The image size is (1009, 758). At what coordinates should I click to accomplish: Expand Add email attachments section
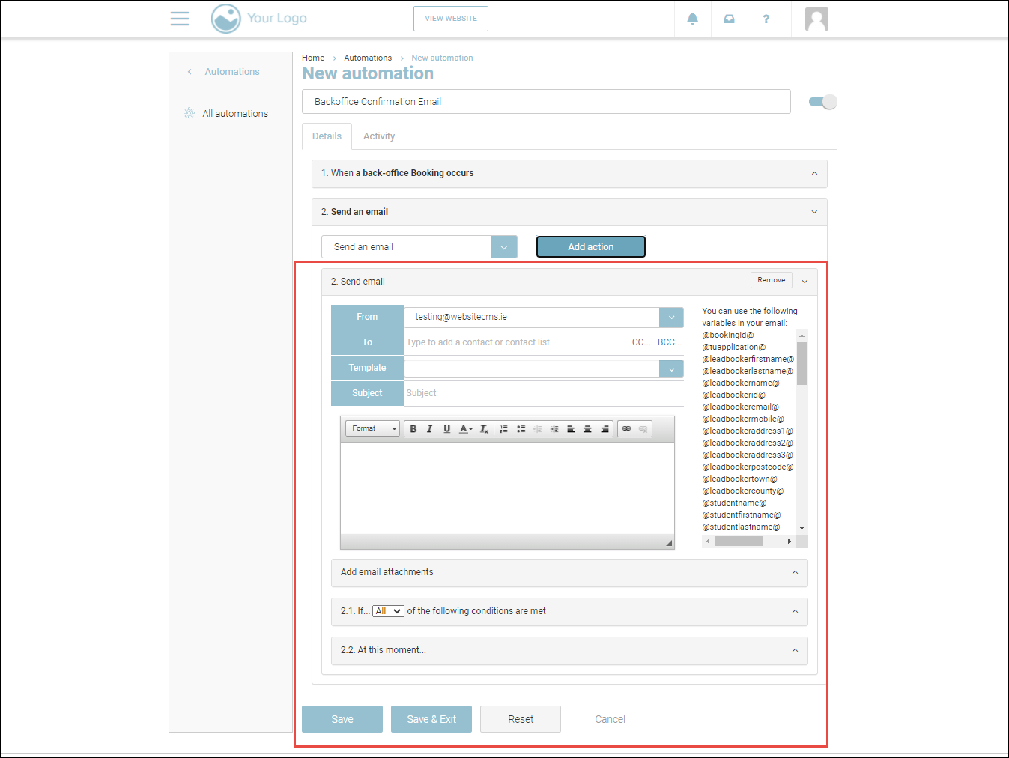click(569, 572)
